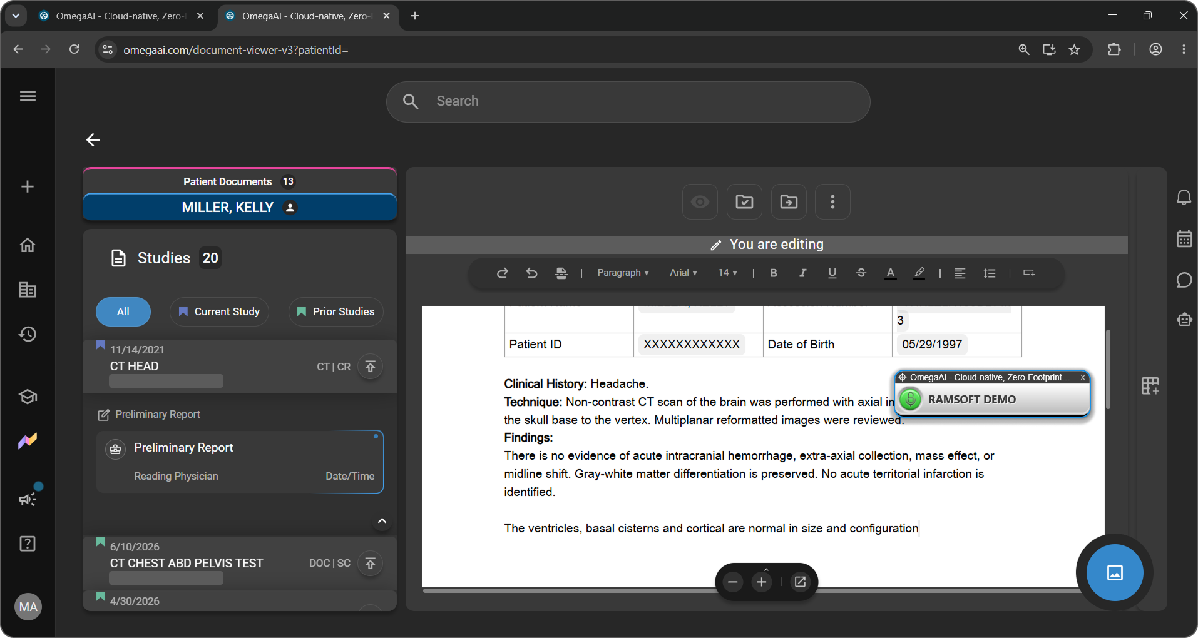Close the RAMSOFT DEMO dictation popup
1198x638 pixels.
1083,377
